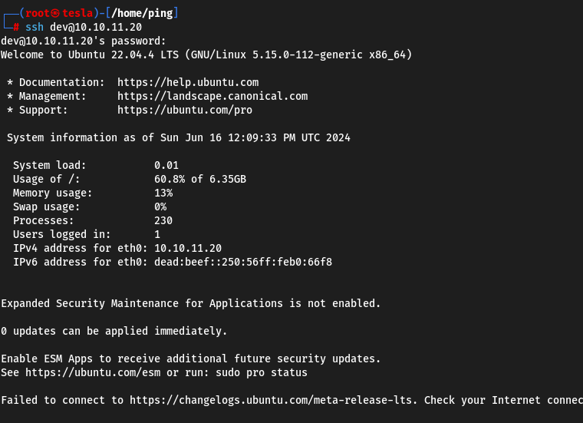The image size is (583, 423).
Task: Click the ssh command word
Action: point(35,27)
